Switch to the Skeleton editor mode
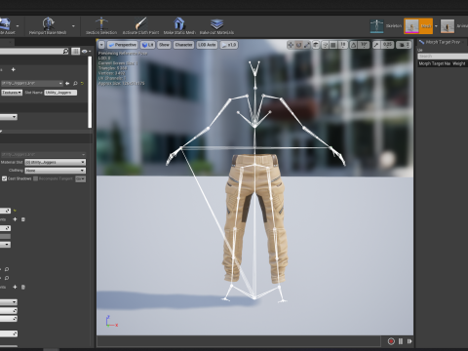Viewport: 468px width, 351px height. (385, 26)
